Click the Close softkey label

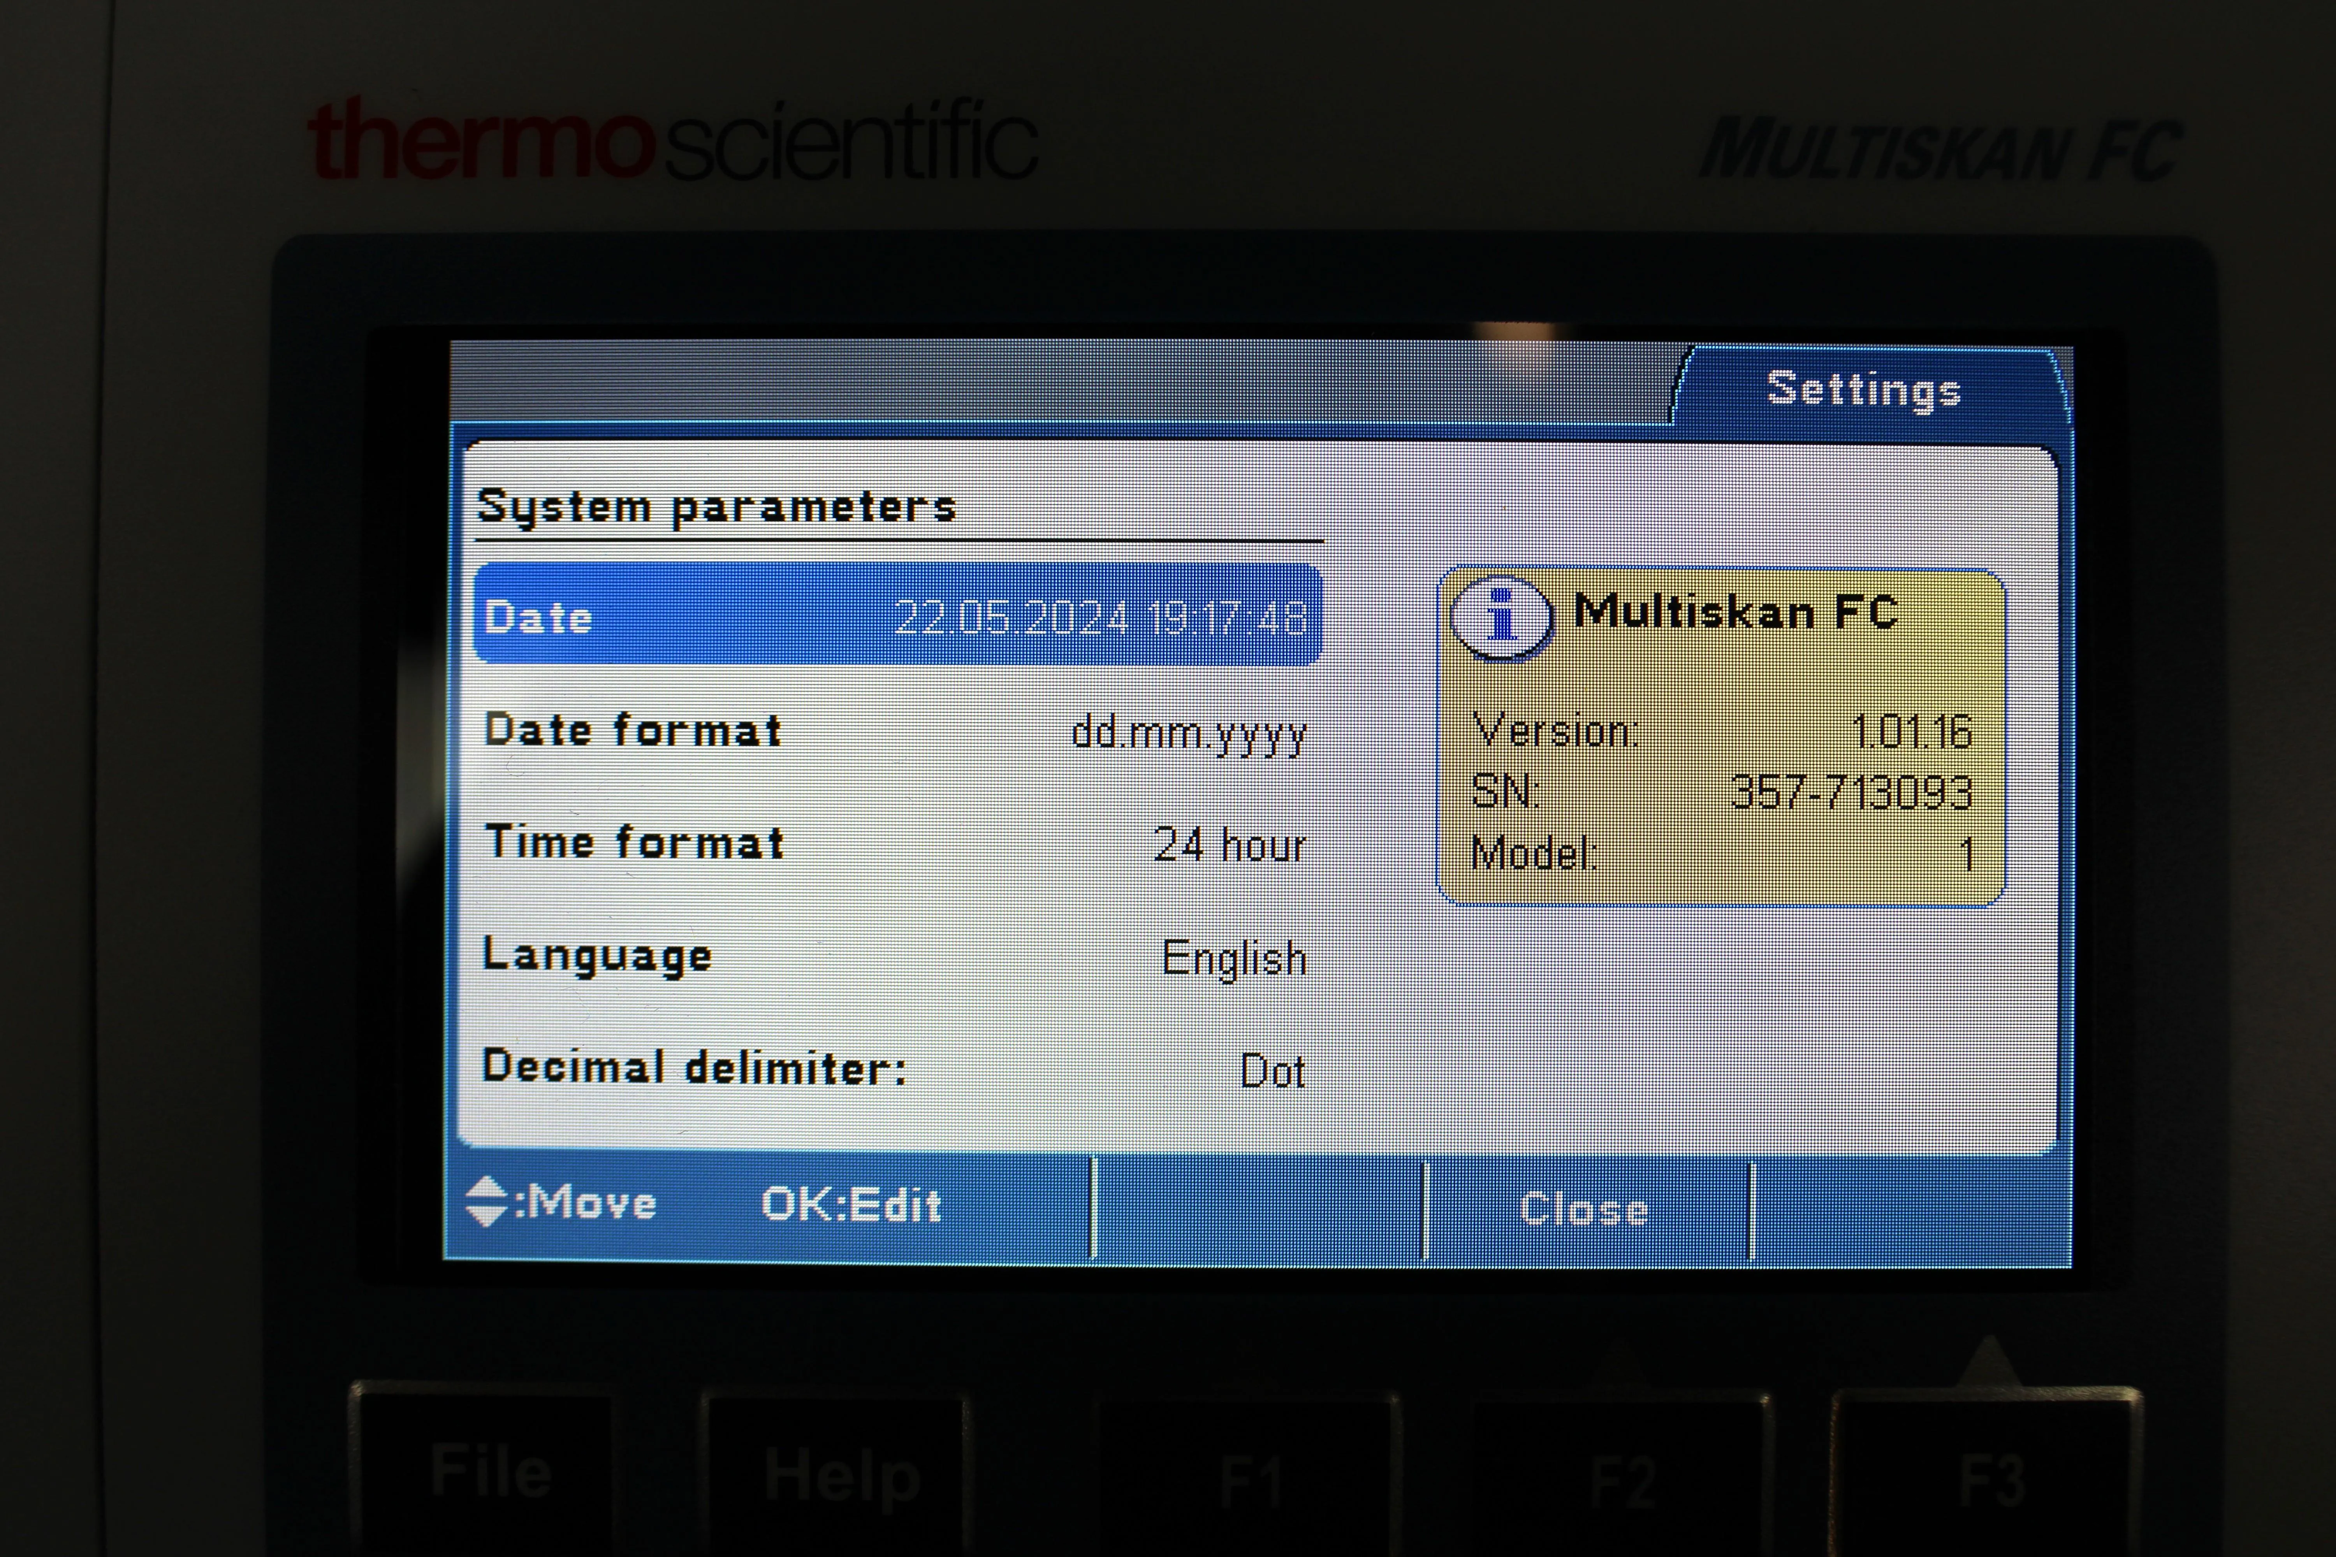click(1585, 1211)
